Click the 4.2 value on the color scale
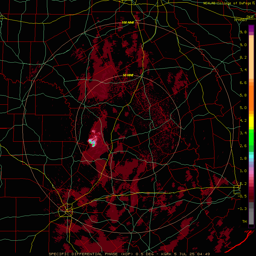 pos(243,121)
